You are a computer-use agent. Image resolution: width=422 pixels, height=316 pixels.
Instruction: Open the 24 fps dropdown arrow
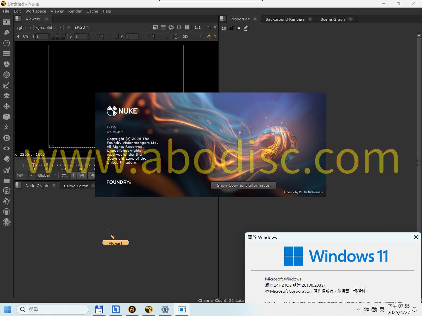(32, 176)
